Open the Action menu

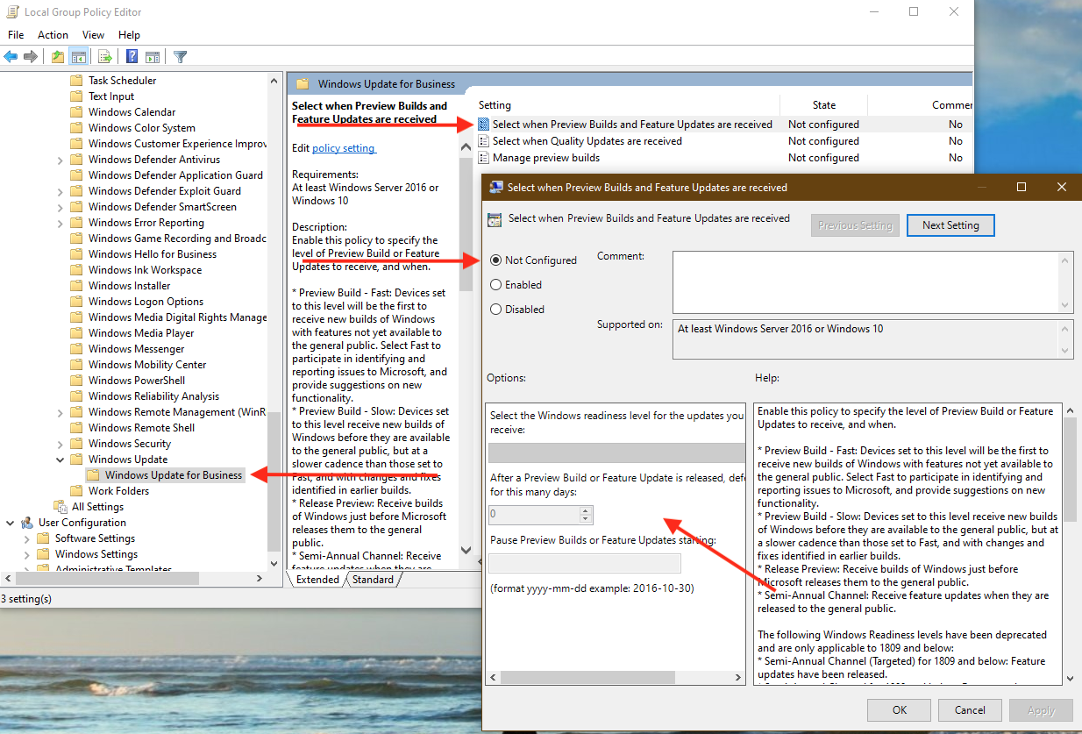click(x=53, y=35)
